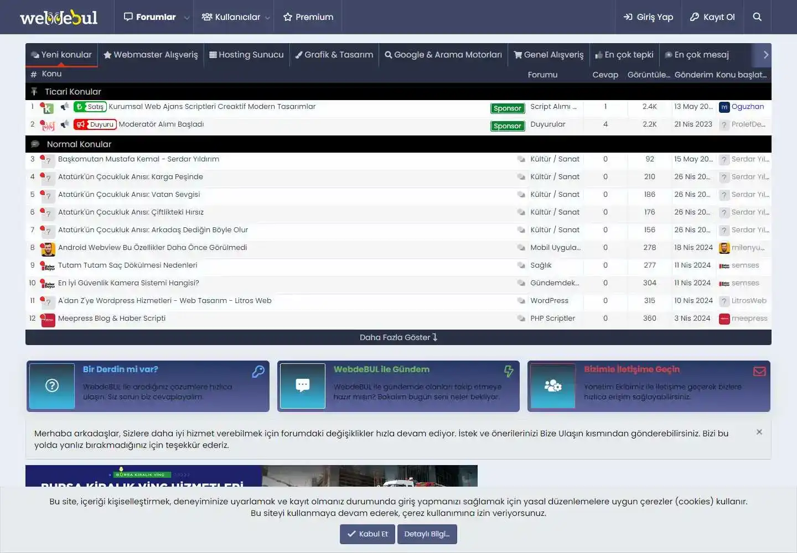Click Giriş Yap login link
This screenshot has height=553, width=797.
648,17
